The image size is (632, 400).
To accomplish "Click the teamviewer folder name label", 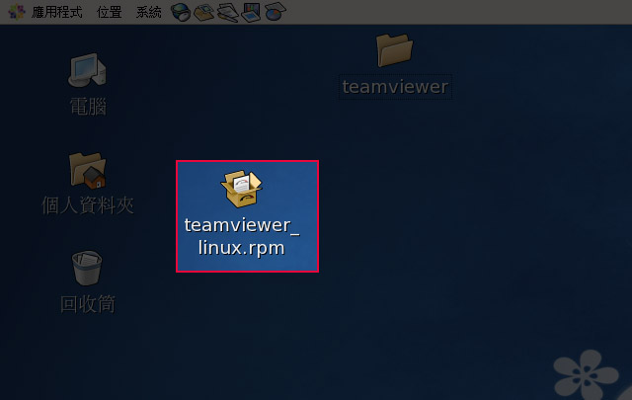I will (395, 87).
